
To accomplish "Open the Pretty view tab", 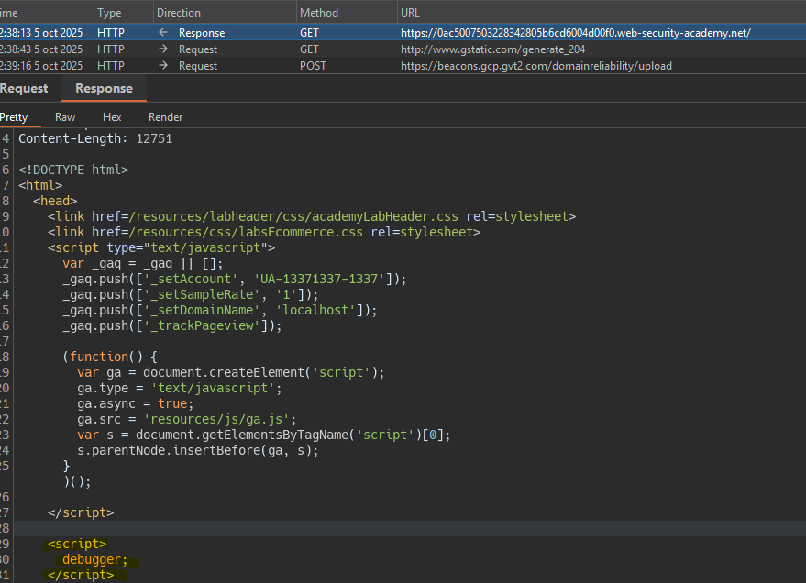I will click(14, 117).
